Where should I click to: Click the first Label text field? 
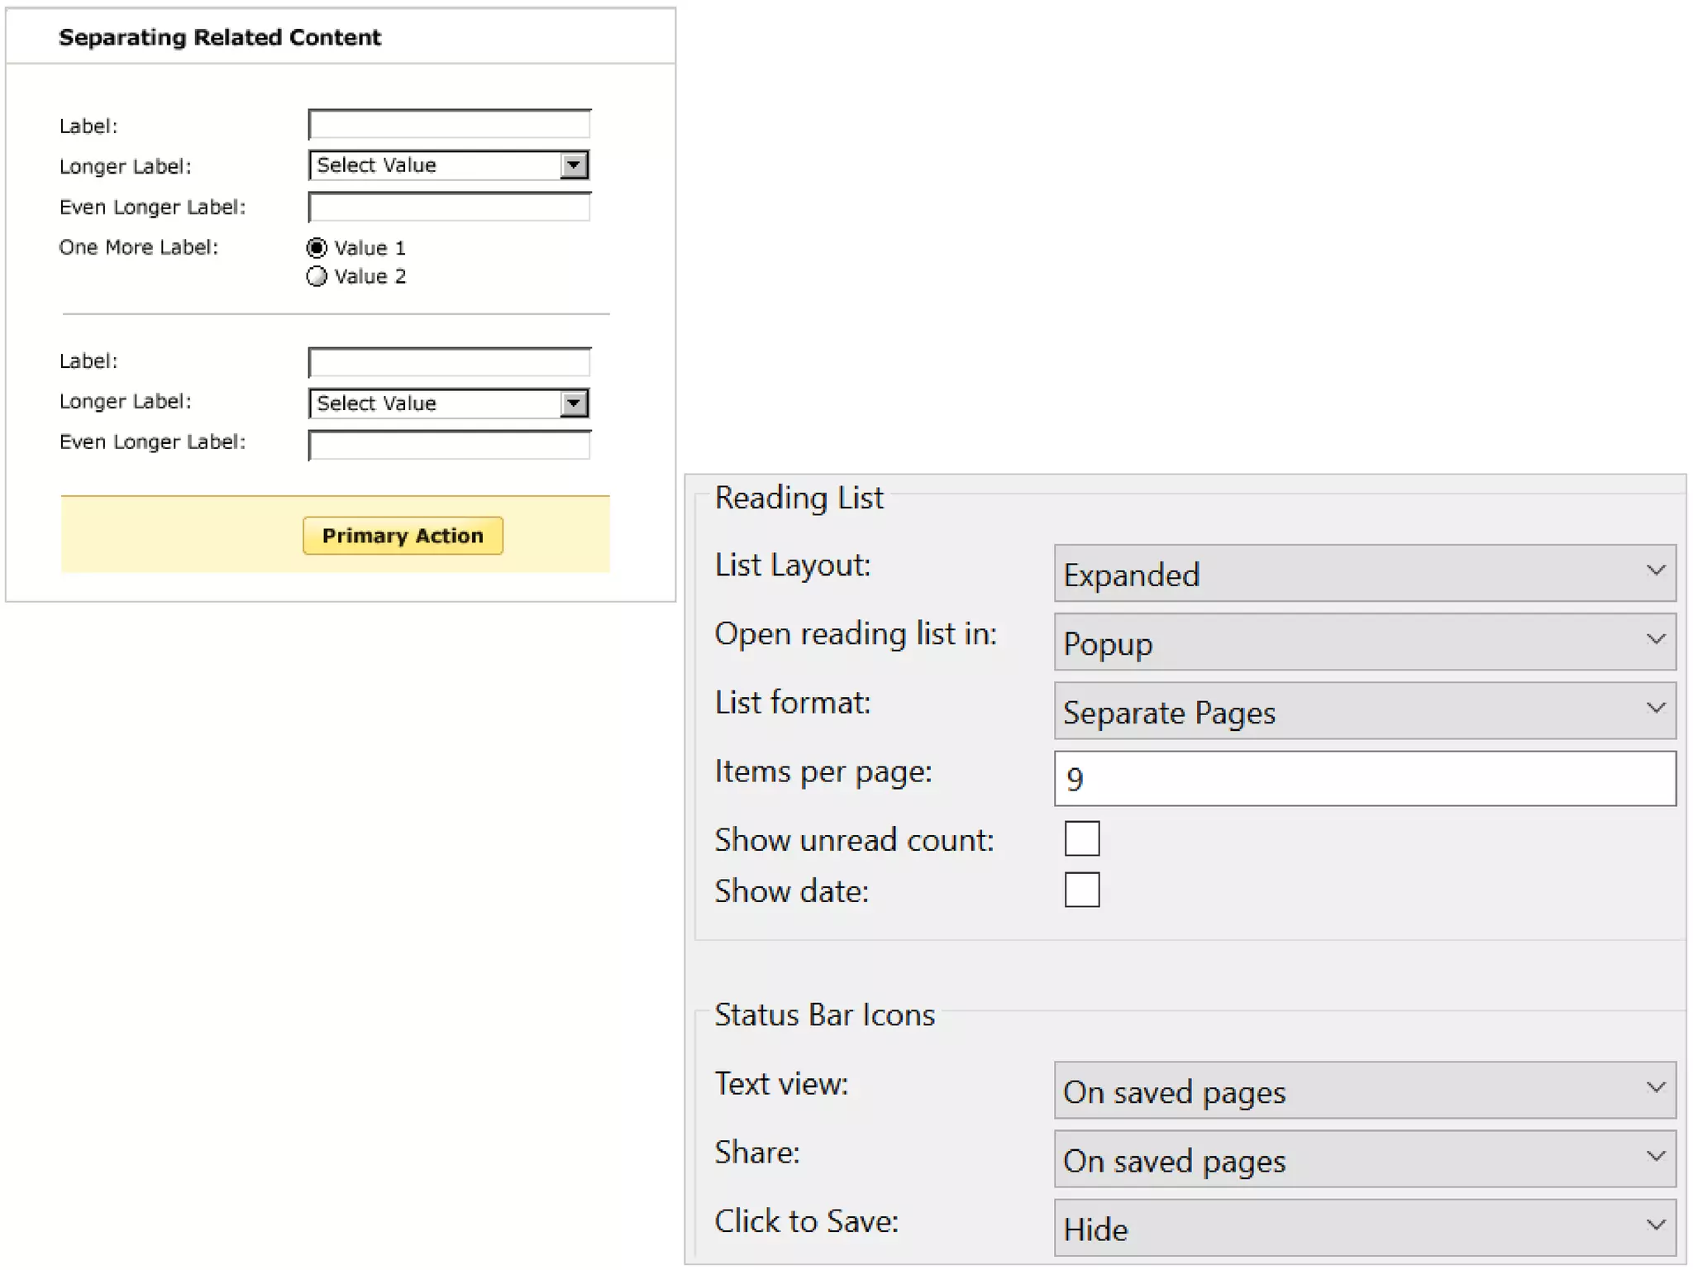tap(449, 125)
